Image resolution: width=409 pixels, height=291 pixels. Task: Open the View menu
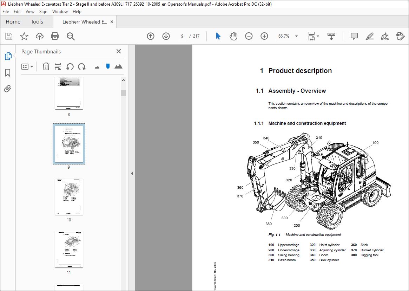click(30, 12)
